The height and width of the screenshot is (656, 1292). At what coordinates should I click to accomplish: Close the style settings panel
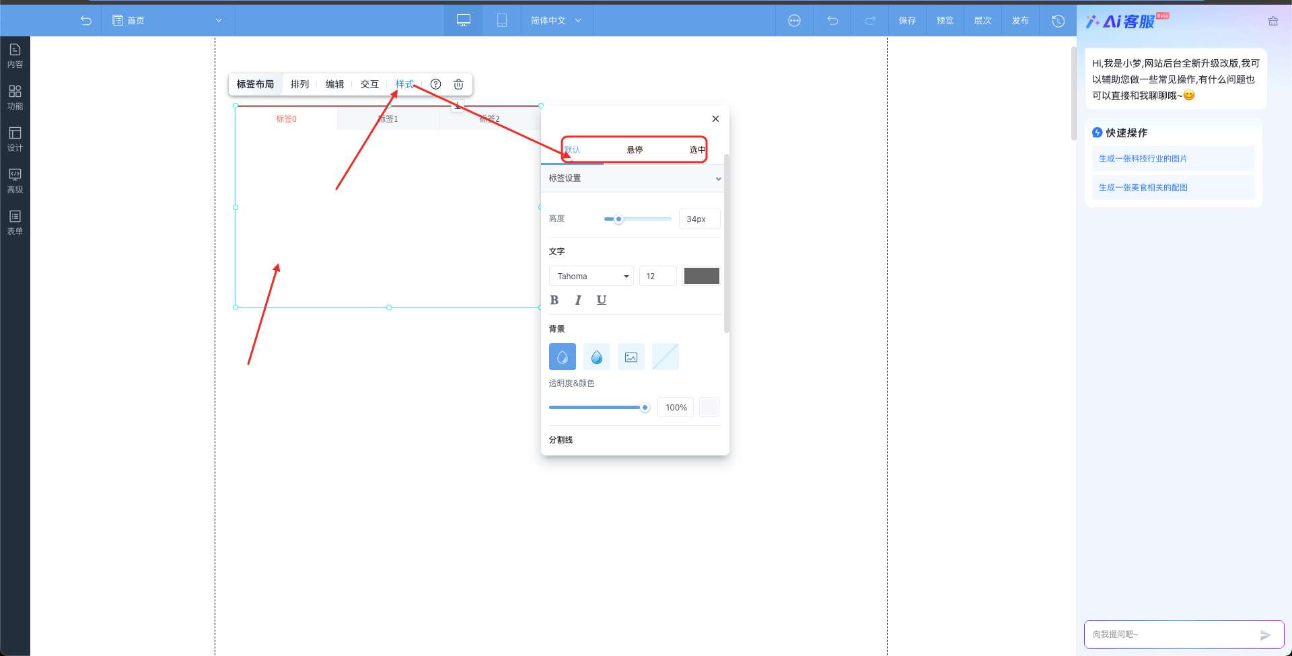pyautogui.click(x=715, y=118)
